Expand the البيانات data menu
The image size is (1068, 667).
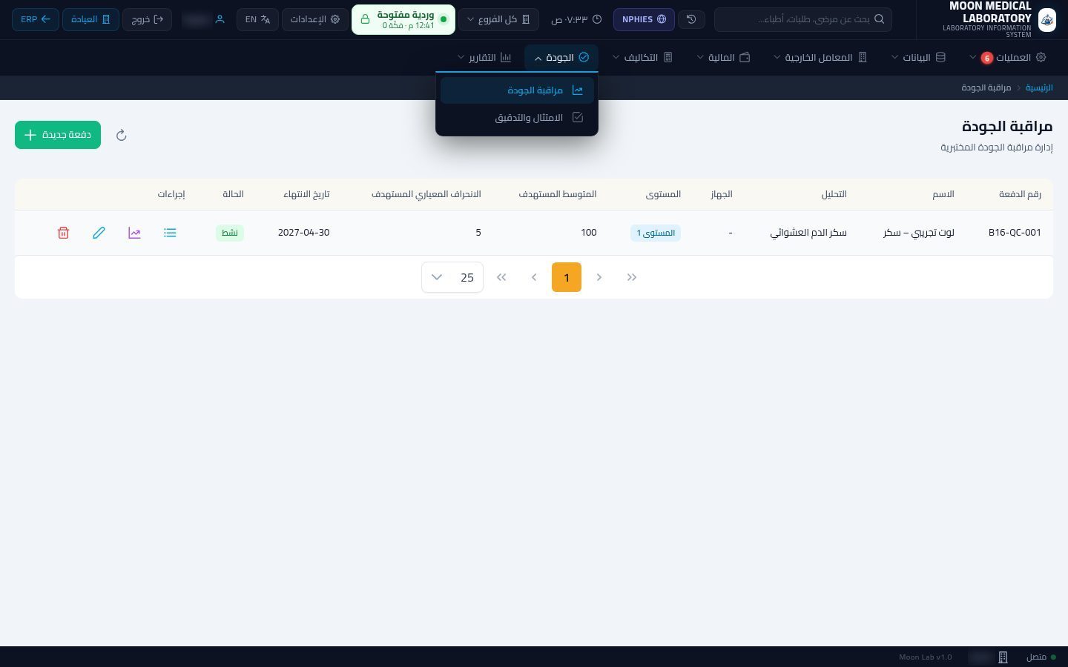pyautogui.click(x=918, y=57)
